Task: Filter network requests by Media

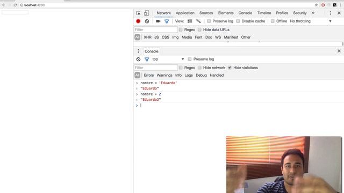Action: click(x=187, y=37)
